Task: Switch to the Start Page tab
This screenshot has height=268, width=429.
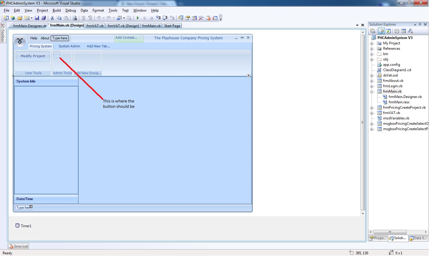Action: pyautogui.click(x=172, y=26)
